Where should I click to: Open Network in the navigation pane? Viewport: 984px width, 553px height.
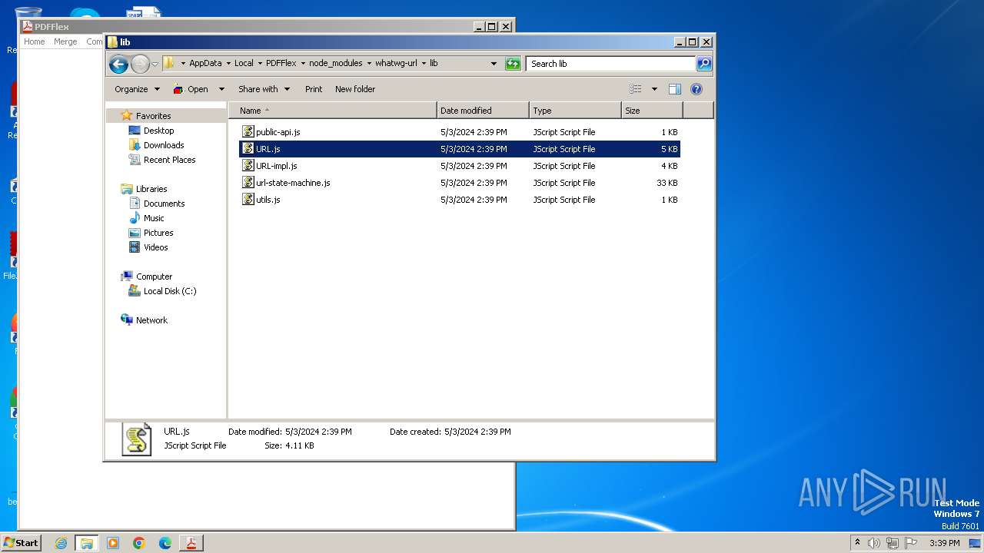click(x=151, y=320)
